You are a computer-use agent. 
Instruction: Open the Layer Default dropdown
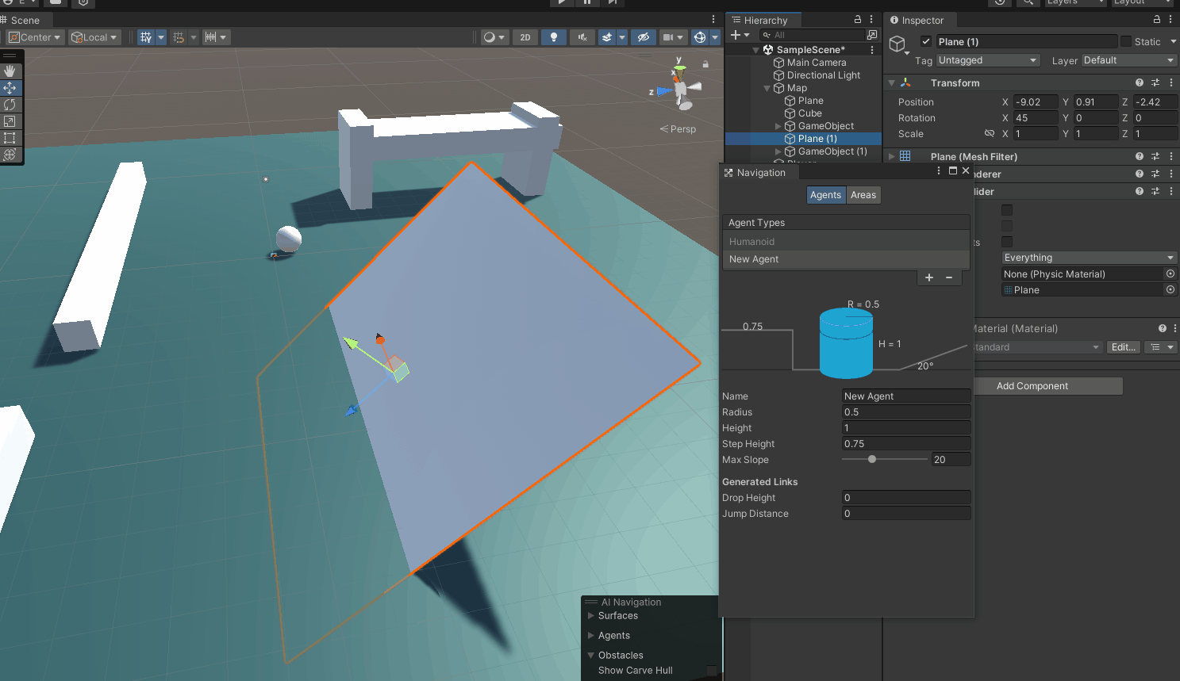click(x=1129, y=60)
